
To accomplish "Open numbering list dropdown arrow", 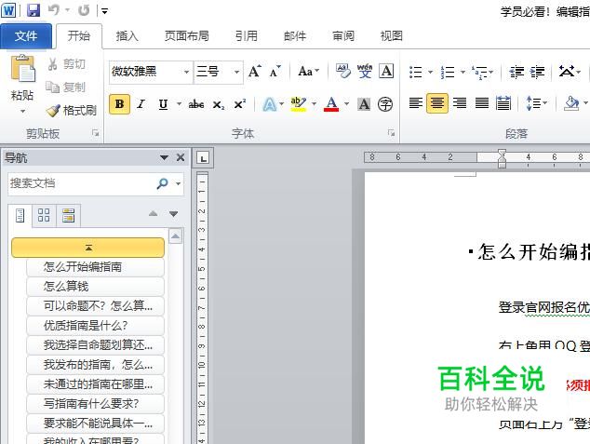I will tap(463, 72).
